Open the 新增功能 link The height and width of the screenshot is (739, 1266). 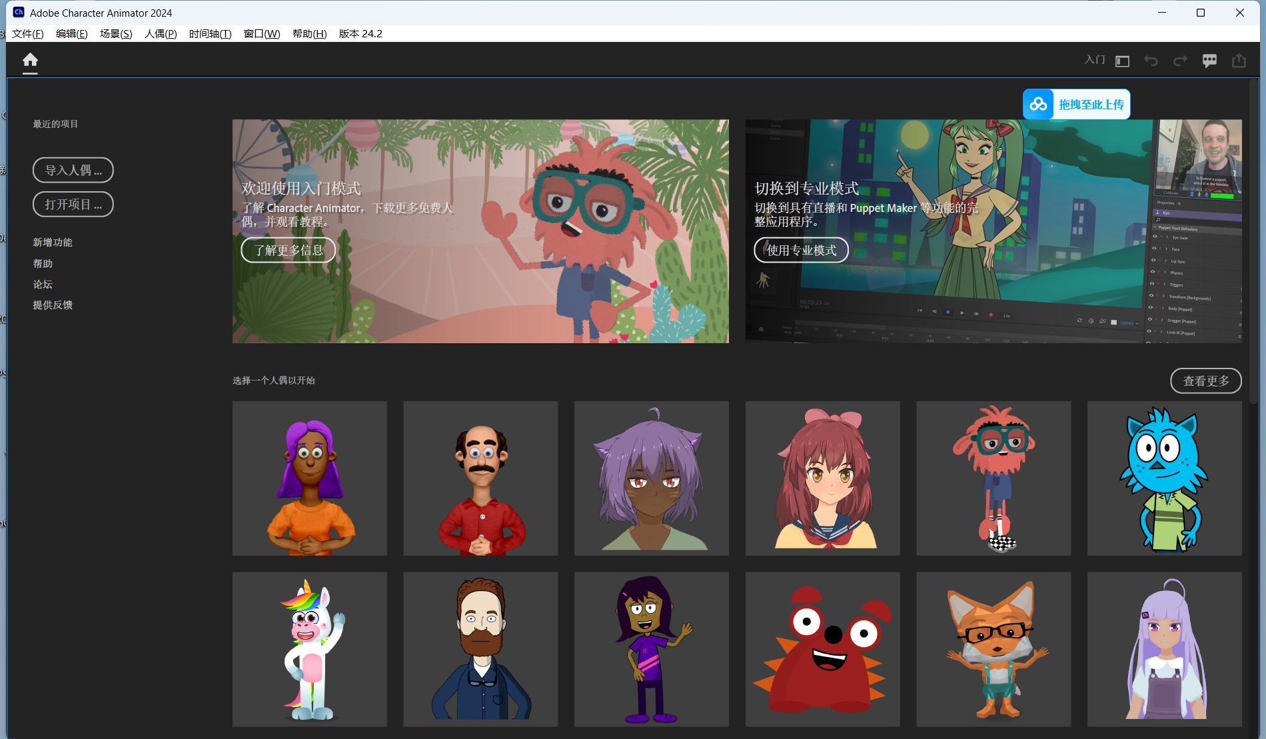[x=53, y=243]
